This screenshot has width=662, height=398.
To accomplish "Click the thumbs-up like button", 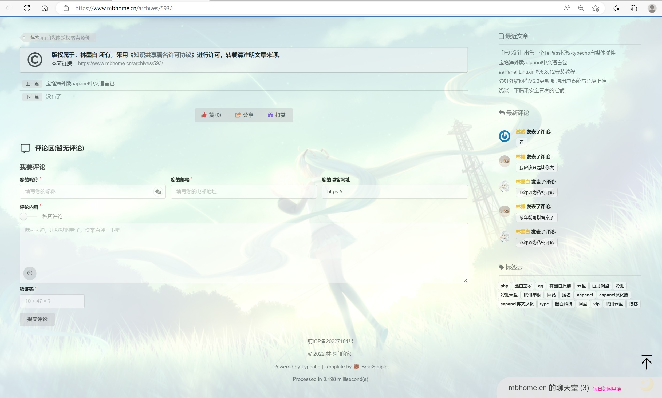I will (211, 115).
